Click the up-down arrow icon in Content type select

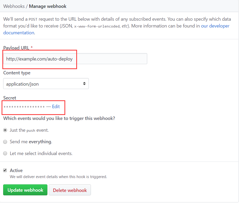coord(84,84)
